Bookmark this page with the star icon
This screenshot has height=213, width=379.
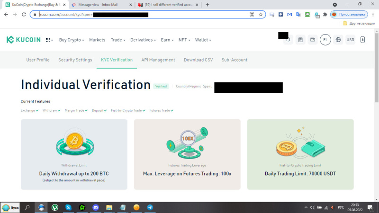click(x=261, y=15)
